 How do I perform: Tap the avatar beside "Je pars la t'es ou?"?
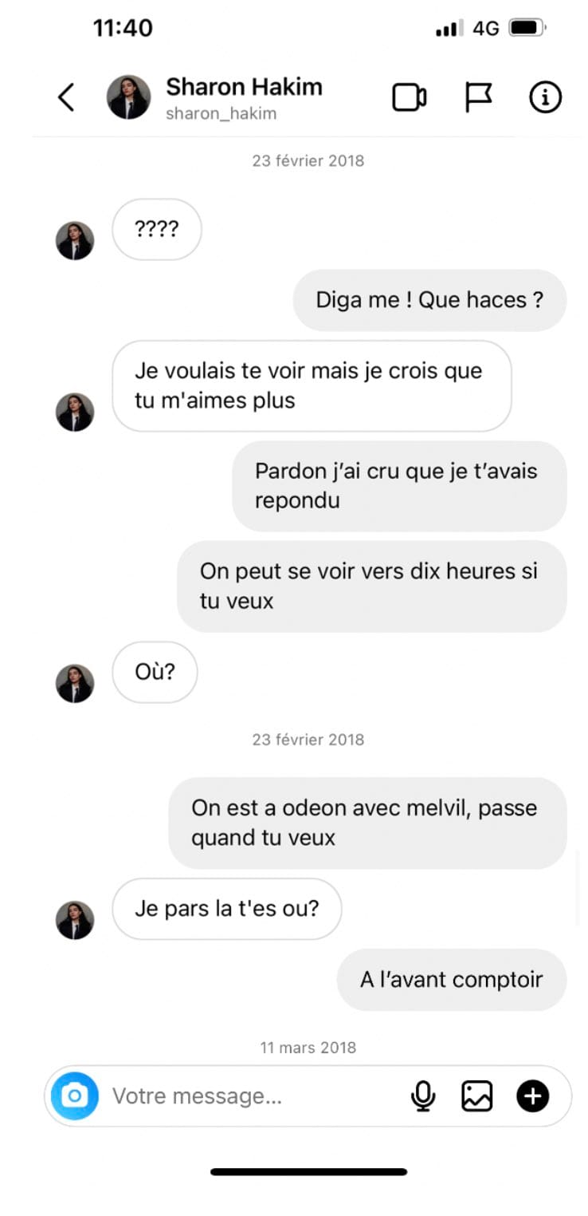coord(75,919)
